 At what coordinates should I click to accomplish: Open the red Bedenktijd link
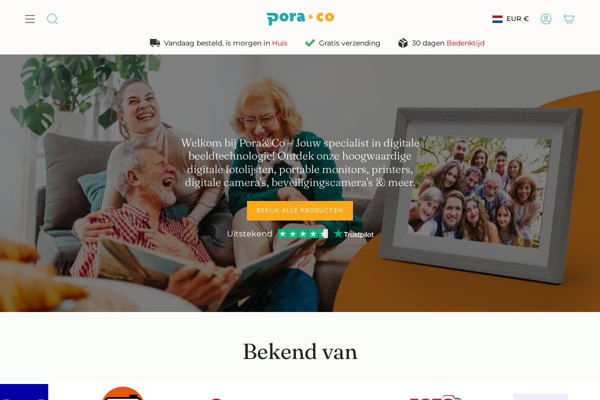coord(465,43)
